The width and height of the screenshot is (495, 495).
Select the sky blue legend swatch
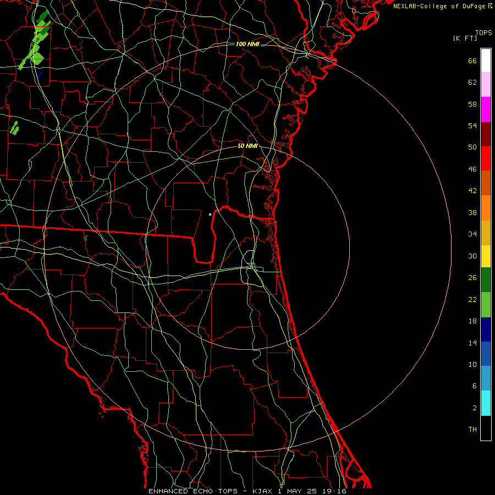(486, 378)
